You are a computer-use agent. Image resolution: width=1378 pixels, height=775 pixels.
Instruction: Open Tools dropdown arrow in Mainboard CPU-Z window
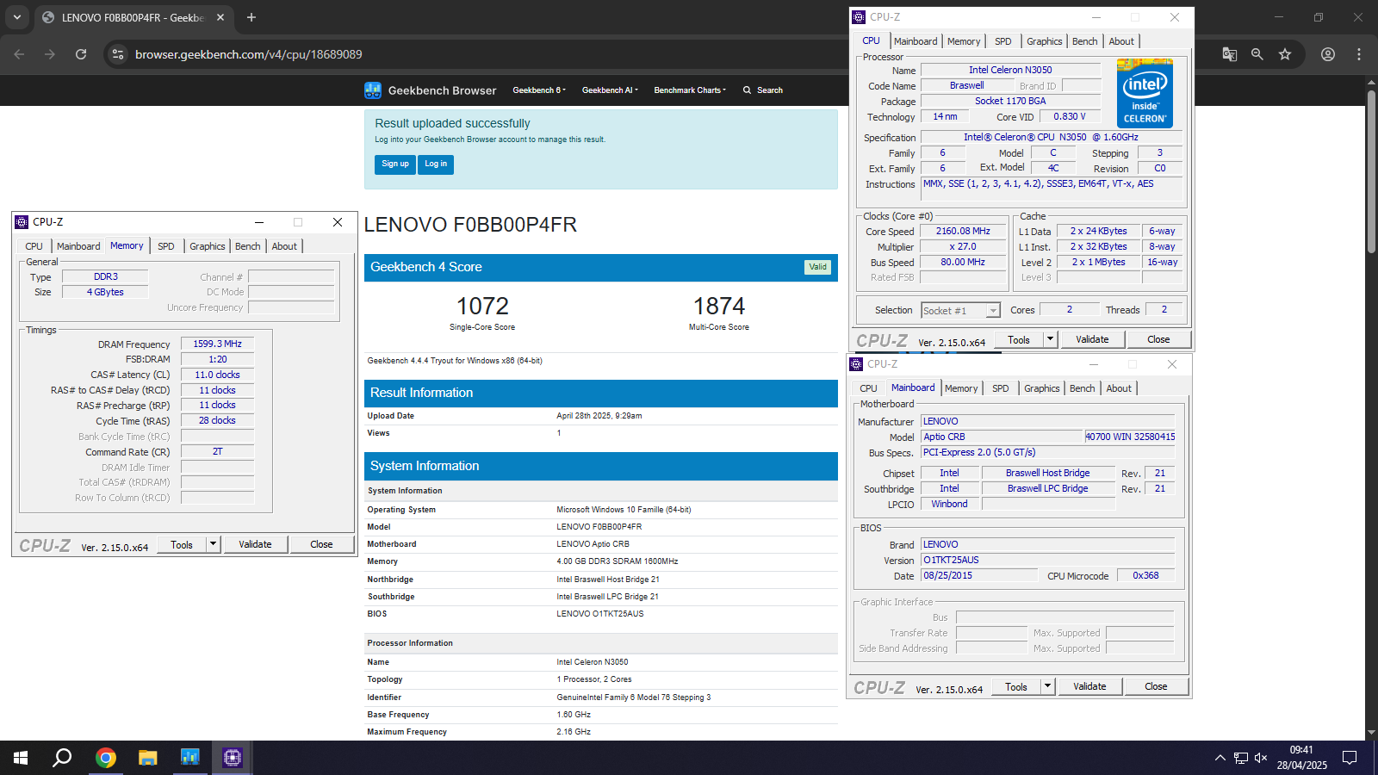click(x=1048, y=686)
